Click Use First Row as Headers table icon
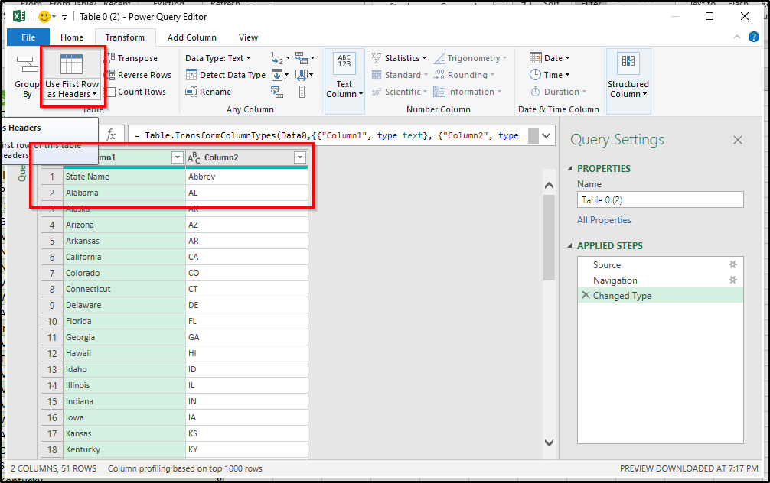The height and width of the screenshot is (483, 770). [x=72, y=64]
